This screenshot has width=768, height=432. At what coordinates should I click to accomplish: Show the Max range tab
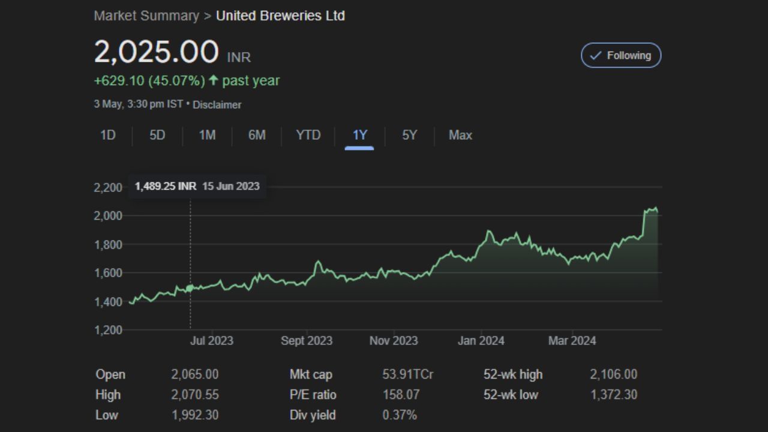click(x=460, y=135)
